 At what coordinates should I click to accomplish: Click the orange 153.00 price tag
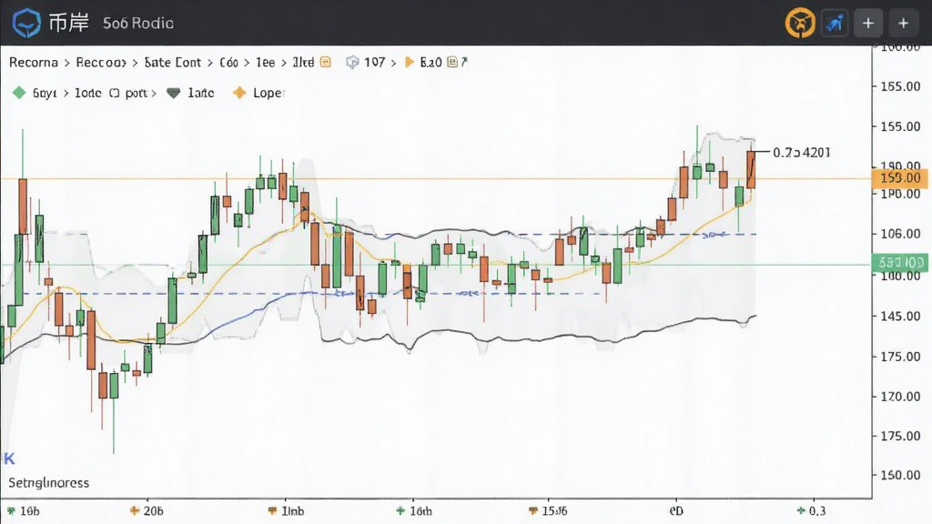899,178
